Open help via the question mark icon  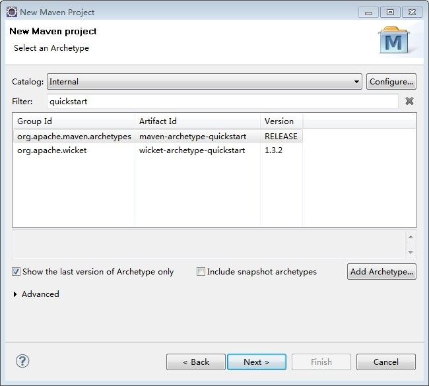22,362
